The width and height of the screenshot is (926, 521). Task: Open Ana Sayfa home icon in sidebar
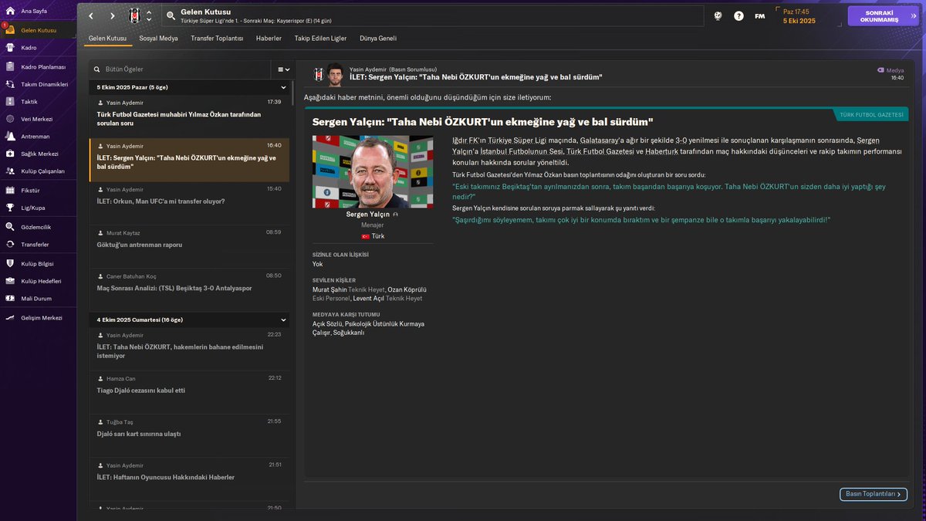tap(11, 11)
